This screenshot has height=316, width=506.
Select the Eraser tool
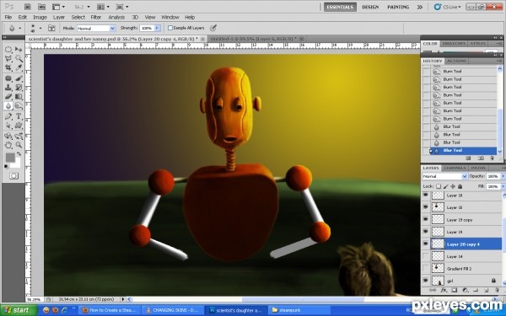click(x=8, y=96)
